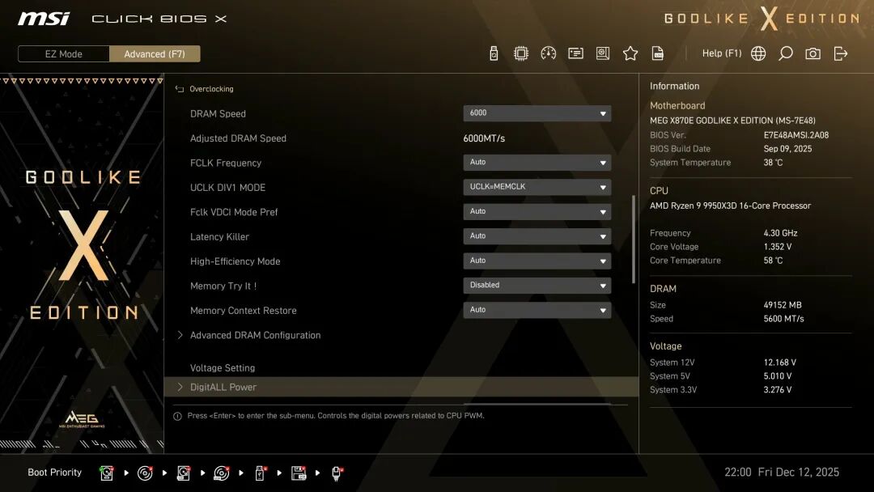The width and height of the screenshot is (874, 492).
Task: Click AMD Ryzen 9 9950X3D processor name
Action: [730, 206]
